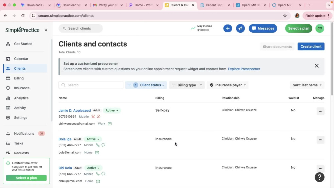Click Create client button

point(311,47)
